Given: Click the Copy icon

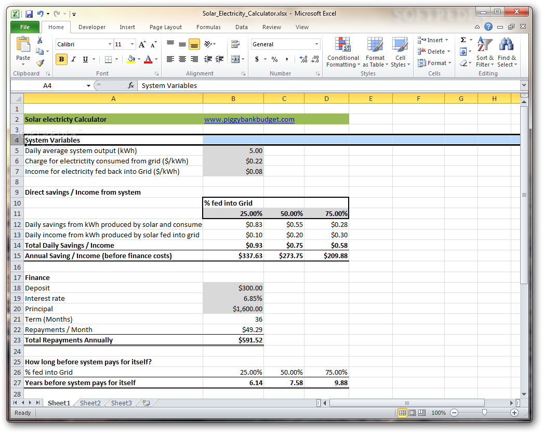Looking at the screenshot, I should click(x=40, y=52).
